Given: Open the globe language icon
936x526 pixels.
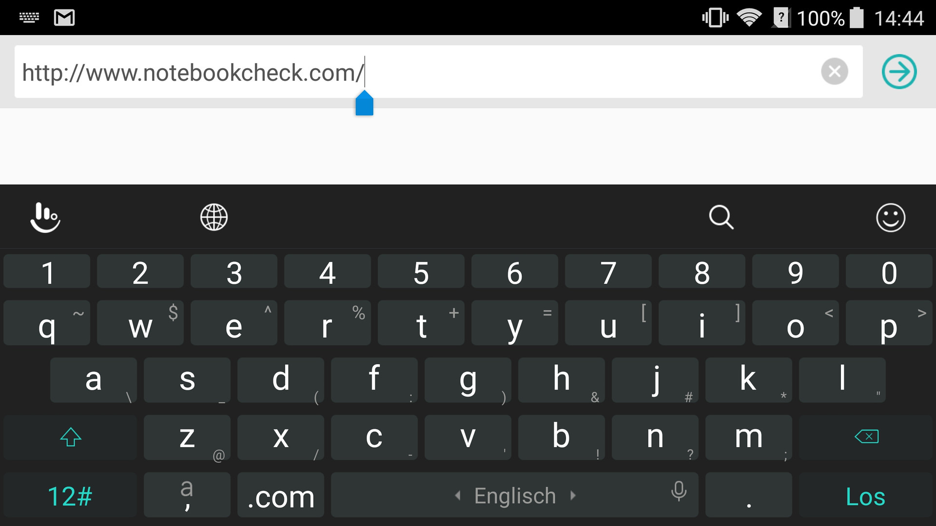Looking at the screenshot, I should click(214, 217).
